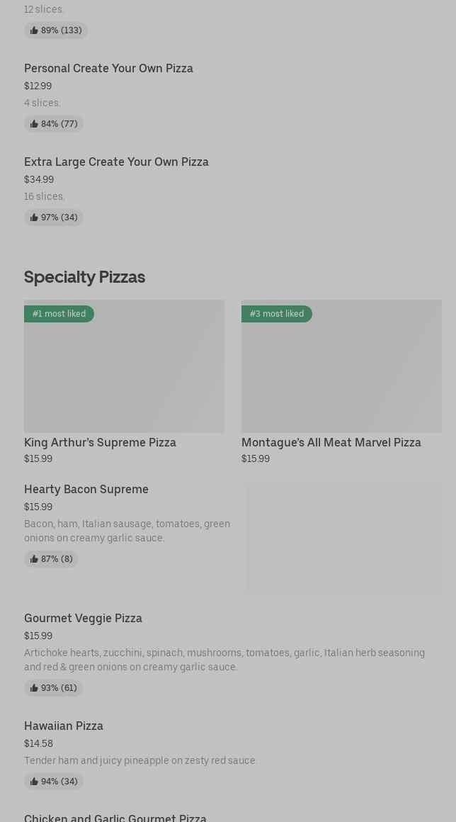
Task: Click the Hearty Bacon Supreme image
Action: point(343,537)
